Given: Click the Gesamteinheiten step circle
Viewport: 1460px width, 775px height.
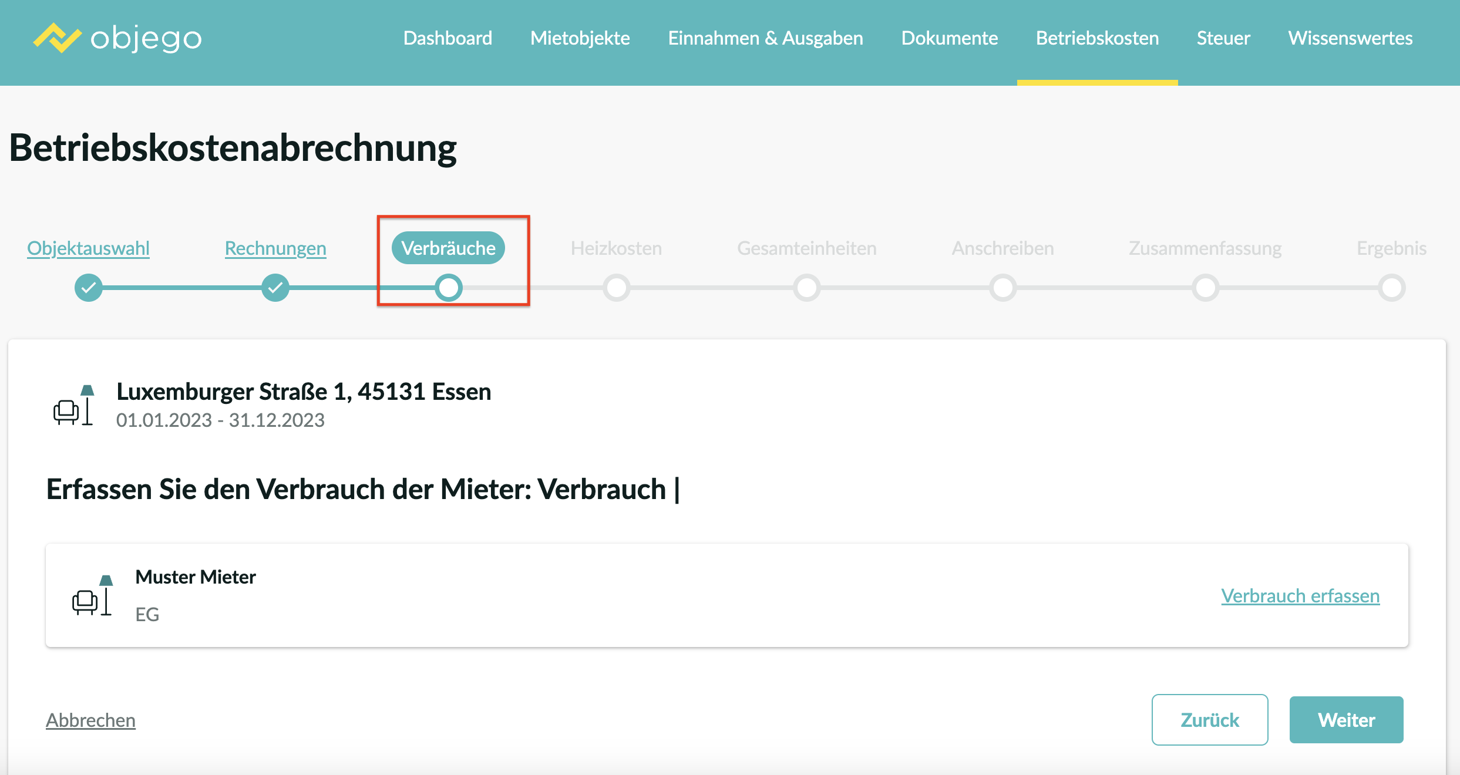Looking at the screenshot, I should point(807,288).
